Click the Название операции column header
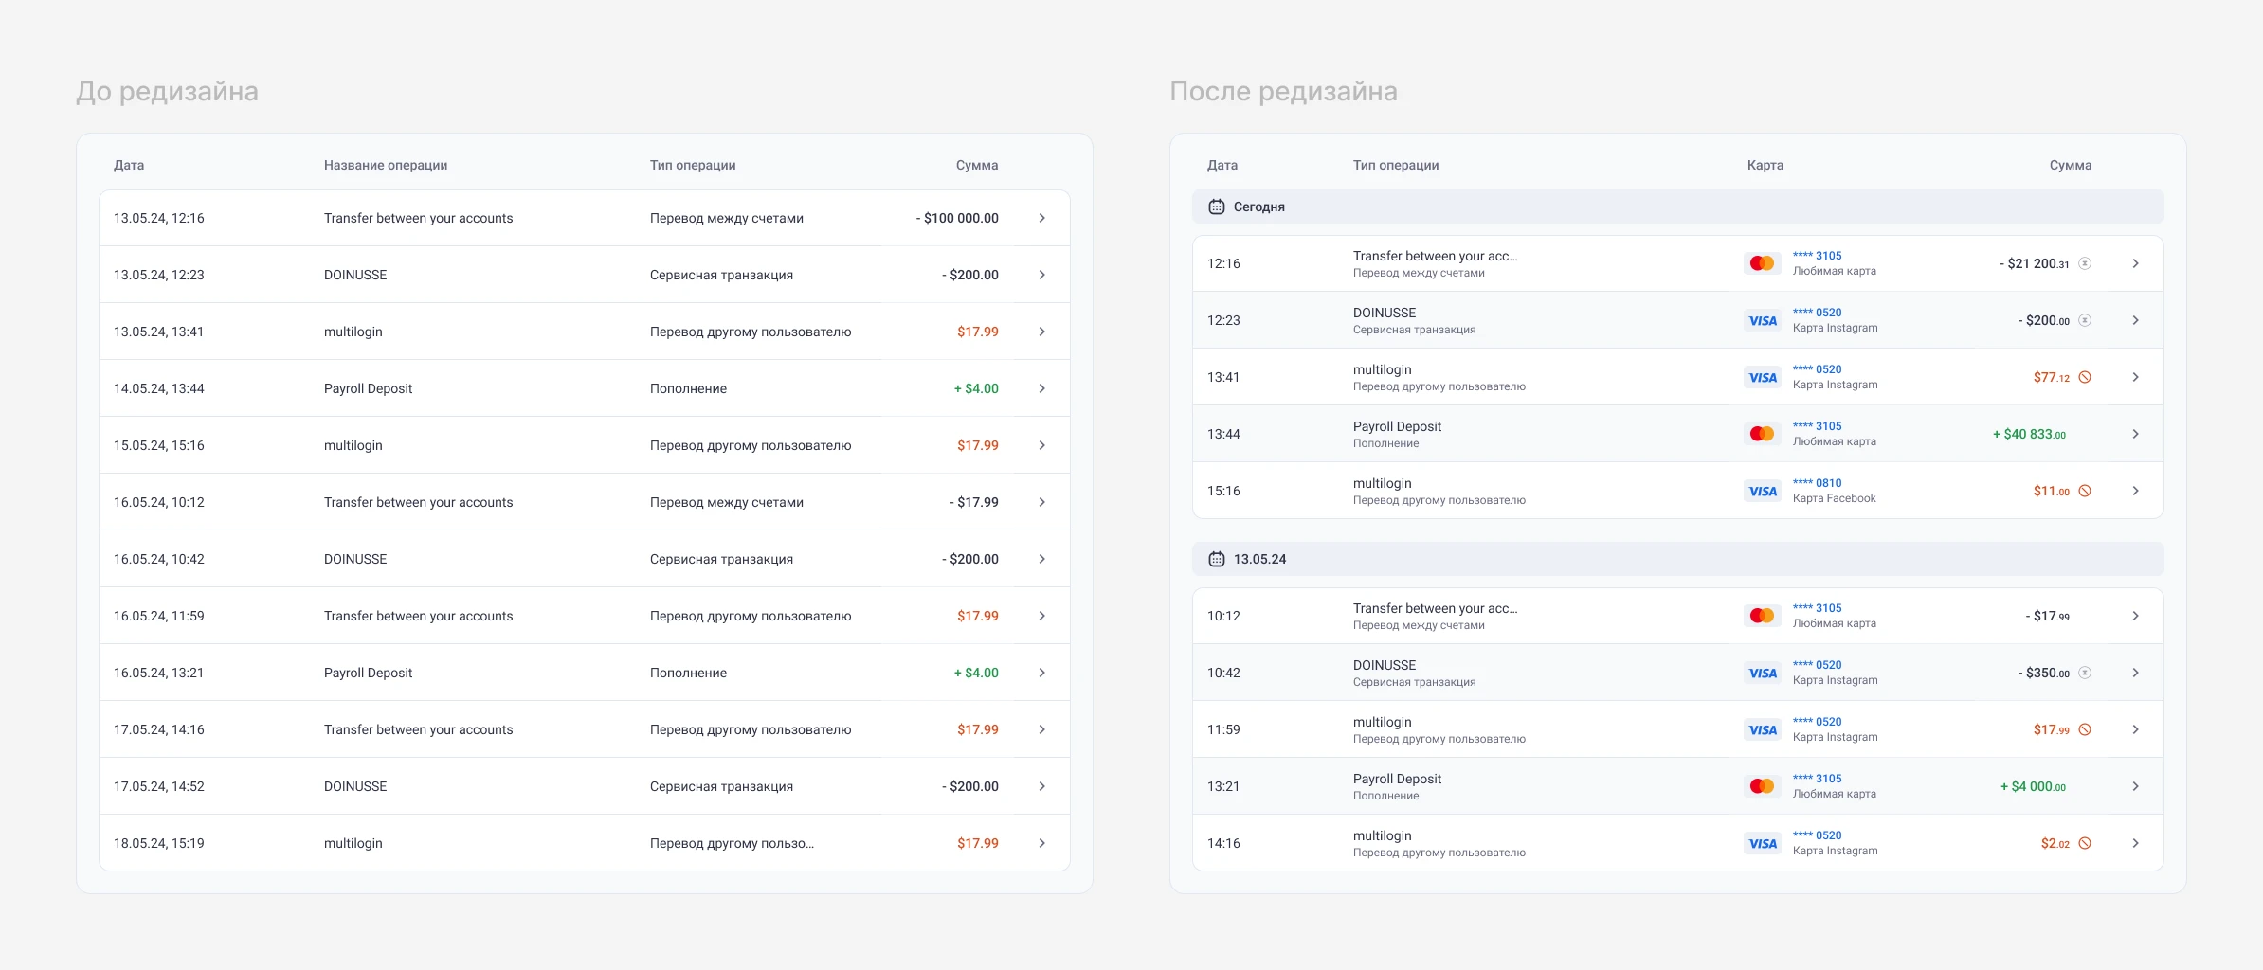Image resolution: width=2263 pixels, height=970 pixels. coord(386,165)
